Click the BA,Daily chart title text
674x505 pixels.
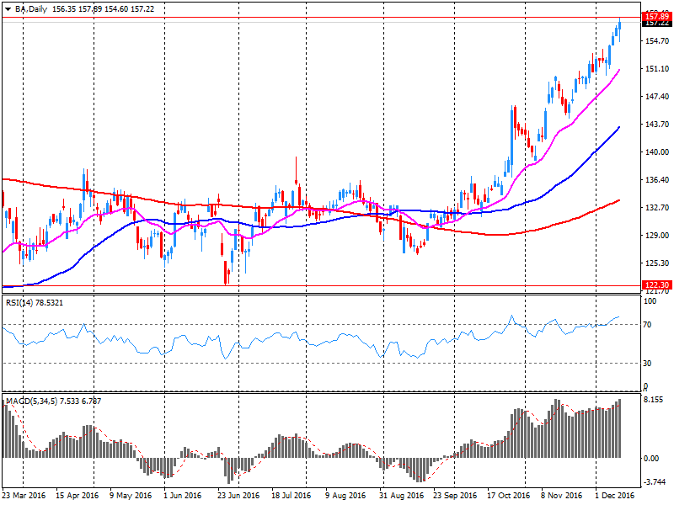point(31,9)
